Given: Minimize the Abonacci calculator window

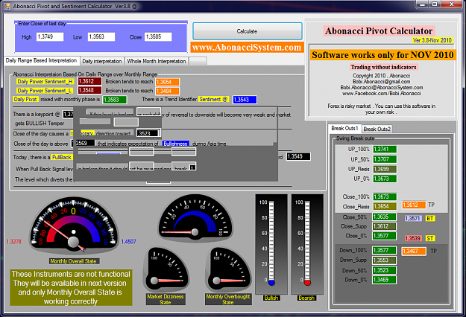Looking at the screenshot, I should pos(424,4).
